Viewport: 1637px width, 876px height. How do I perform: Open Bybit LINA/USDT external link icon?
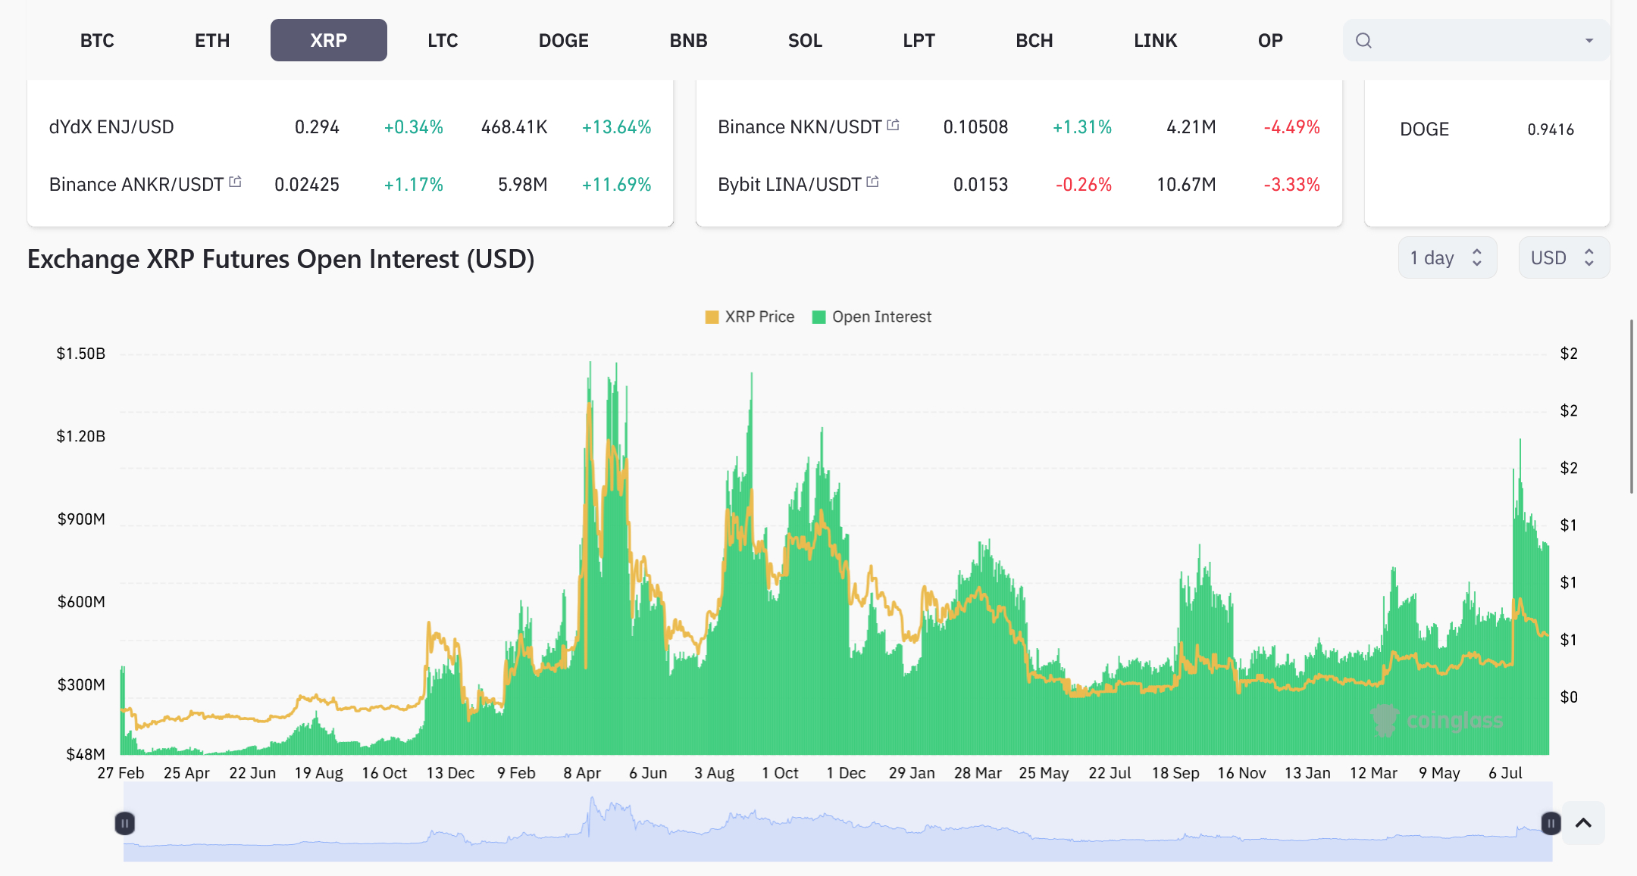(x=872, y=182)
